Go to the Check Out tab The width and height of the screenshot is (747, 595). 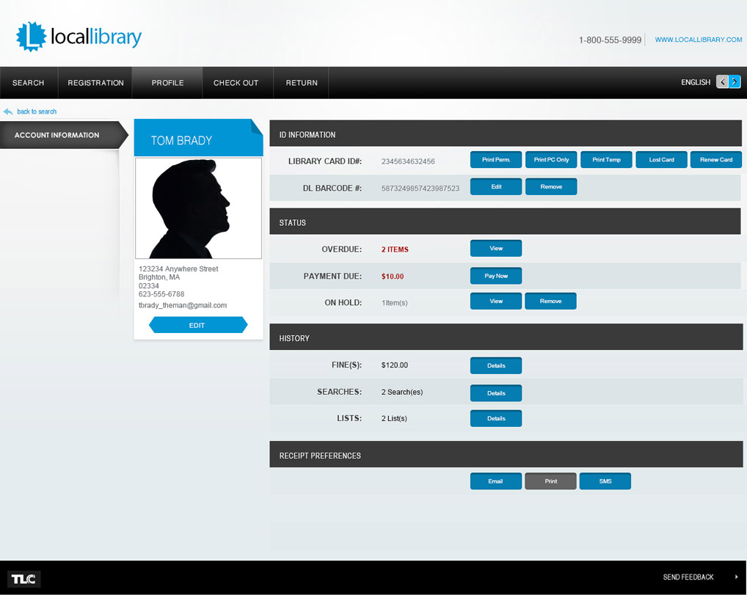236,83
